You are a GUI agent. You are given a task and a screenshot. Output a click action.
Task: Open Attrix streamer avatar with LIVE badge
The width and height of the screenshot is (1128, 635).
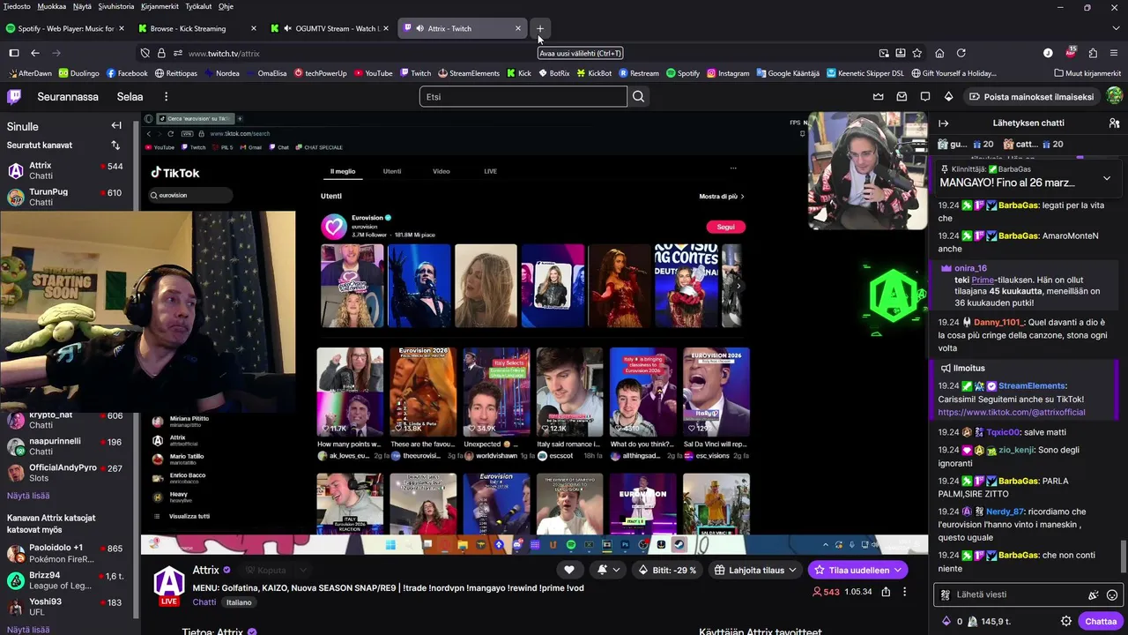(169, 586)
